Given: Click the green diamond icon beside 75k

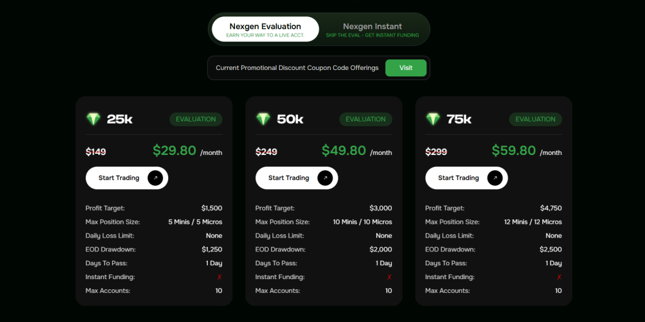Looking at the screenshot, I should click(x=433, y=119).
